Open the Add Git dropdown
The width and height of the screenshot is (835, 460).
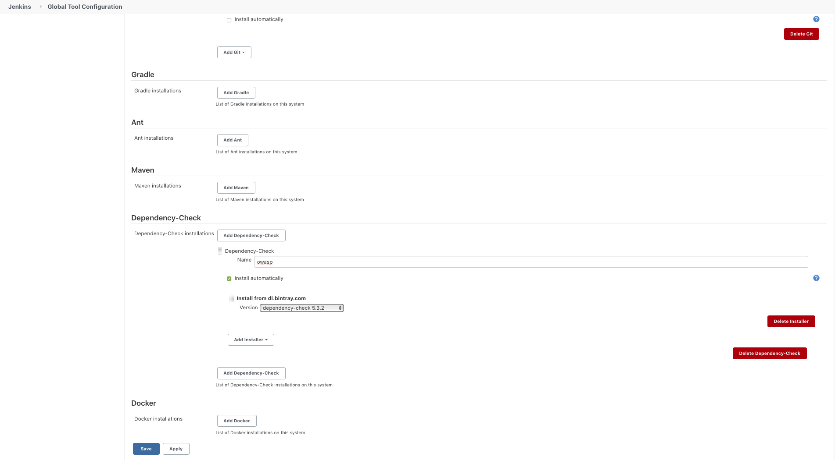[234, 52]
